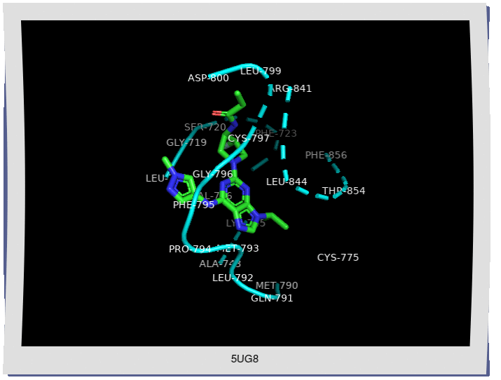The image size is (501, 380).
Task: Click the PRO-794 residue label
Action: coord(190,250)
